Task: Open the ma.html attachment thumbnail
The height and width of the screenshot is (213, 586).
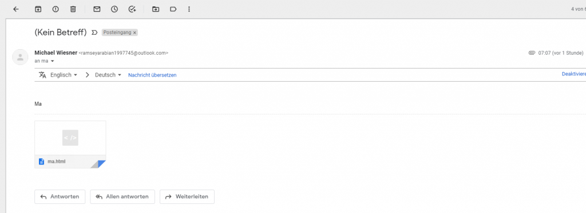Action: pos(70,144)
